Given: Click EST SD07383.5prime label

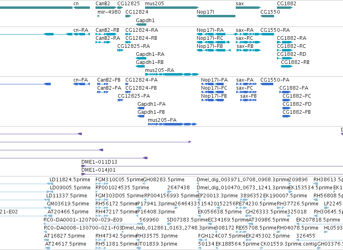Looking at the screenshot, I should click(x=187, y=220).
